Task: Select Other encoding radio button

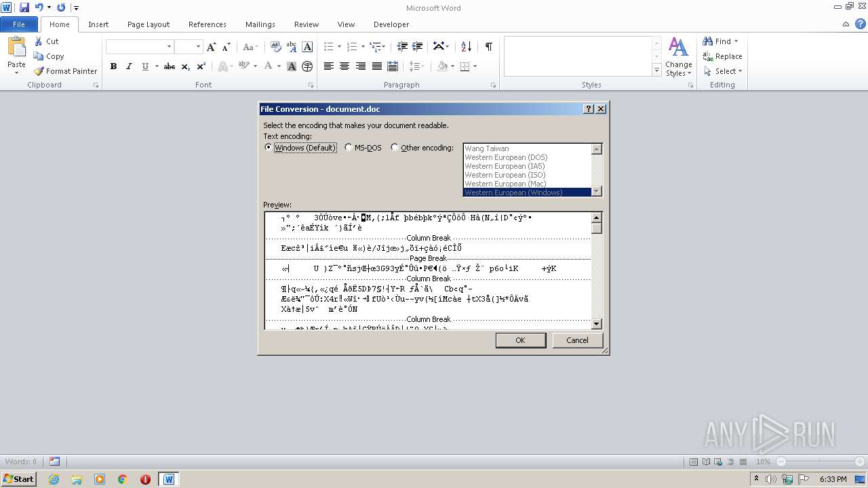Action: 395,148
